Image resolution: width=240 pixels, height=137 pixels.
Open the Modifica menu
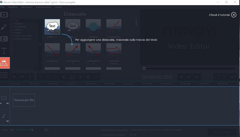[x=13, y=7]
